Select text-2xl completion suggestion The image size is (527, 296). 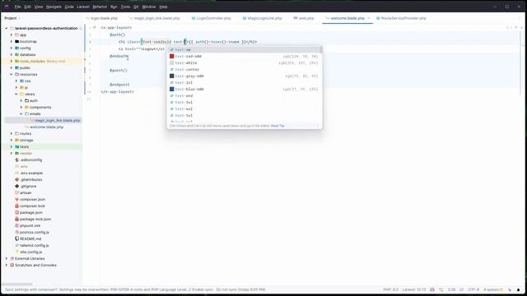[x=244, y=82]
